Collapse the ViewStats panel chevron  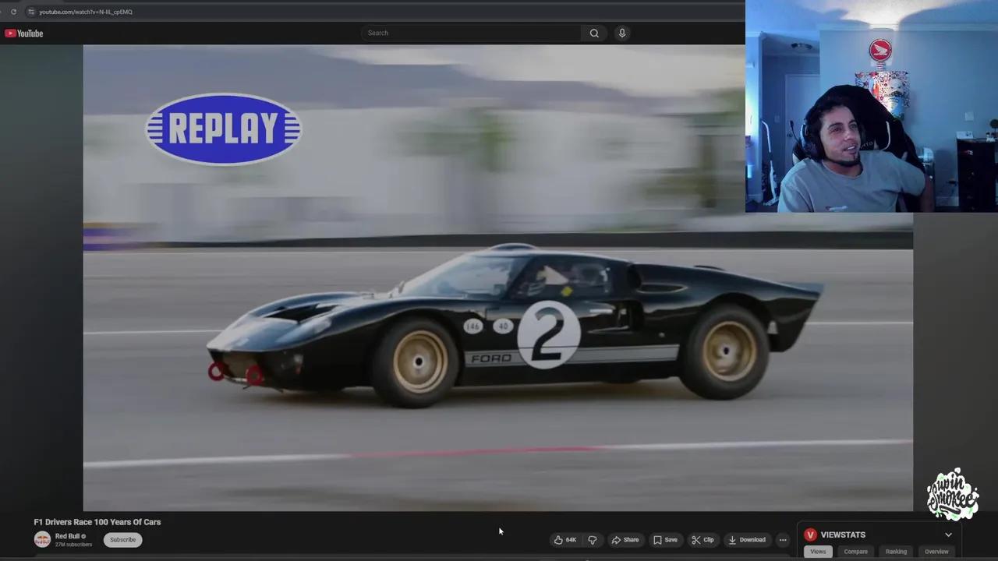[948, 535]
